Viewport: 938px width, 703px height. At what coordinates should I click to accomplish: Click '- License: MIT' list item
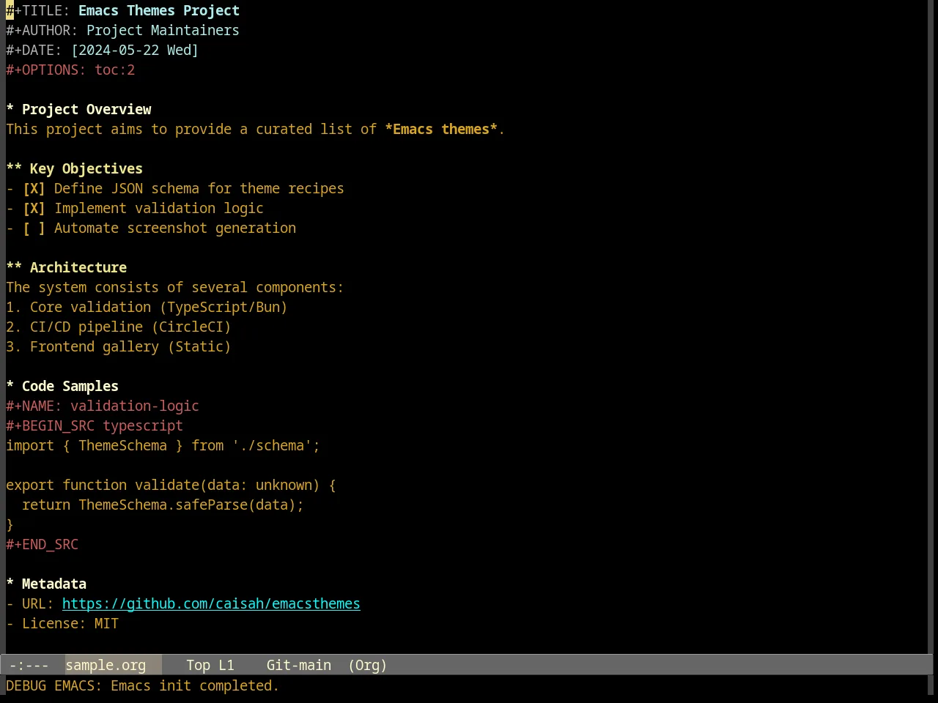click(62, 624)
